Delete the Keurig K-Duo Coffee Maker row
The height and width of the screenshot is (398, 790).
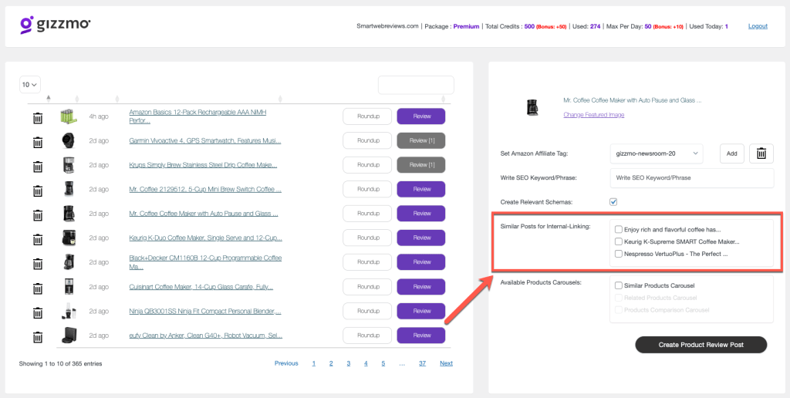37,239
